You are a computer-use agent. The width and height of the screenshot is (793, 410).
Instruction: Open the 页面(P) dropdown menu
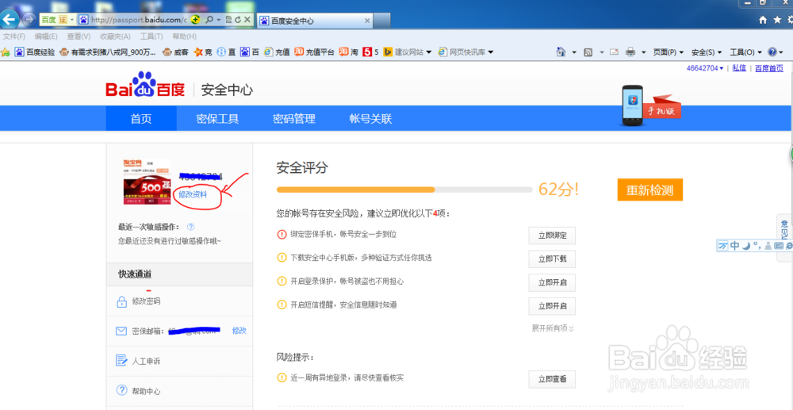click(x=668, y=52)
